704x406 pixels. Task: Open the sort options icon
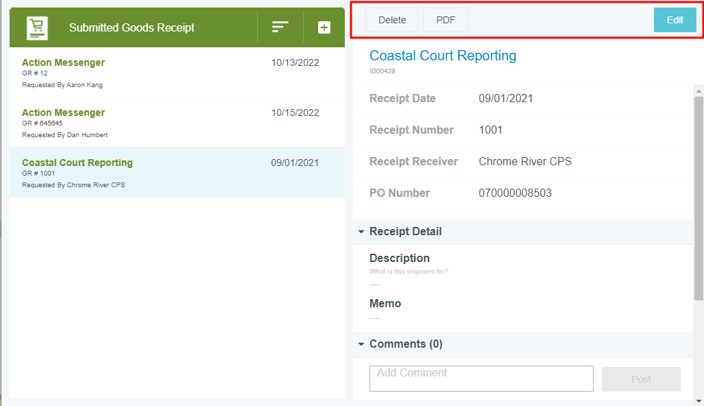click(280, 27)
